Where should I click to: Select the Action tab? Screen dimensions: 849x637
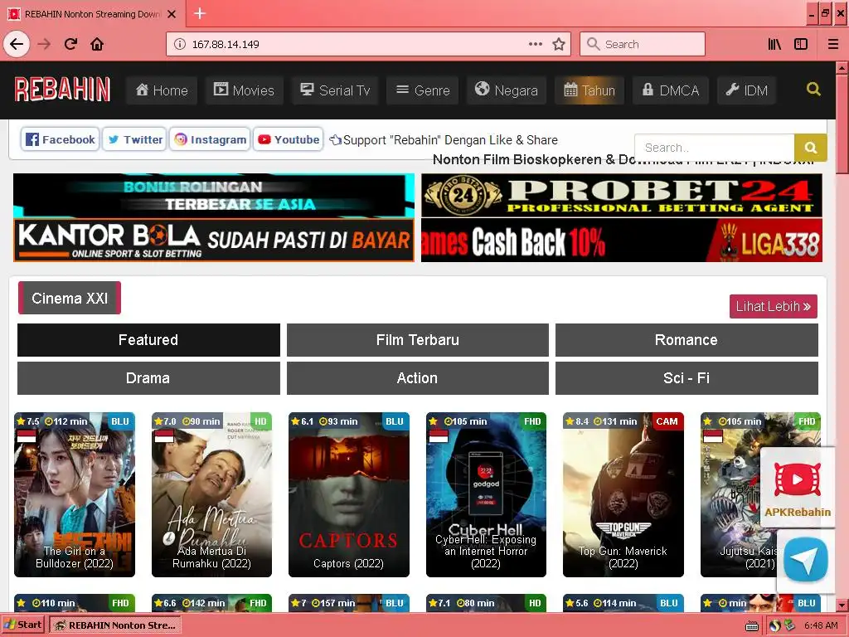click(x=418, y=378)
